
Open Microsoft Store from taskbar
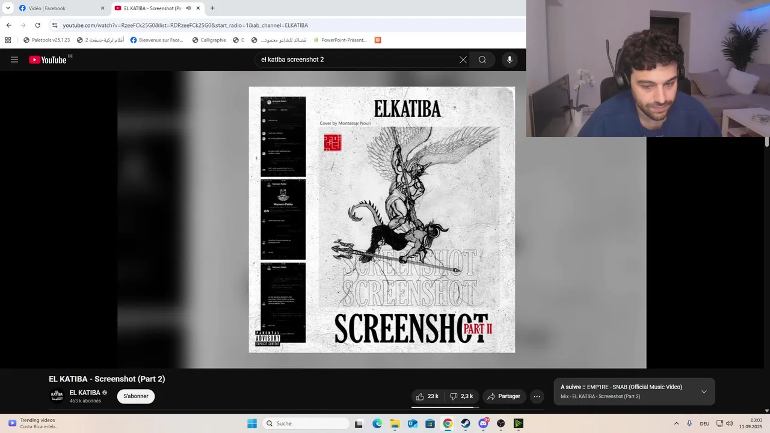[x=430, y=423]
